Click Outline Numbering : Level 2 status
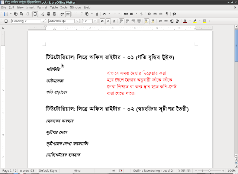 tap(153, 171)
